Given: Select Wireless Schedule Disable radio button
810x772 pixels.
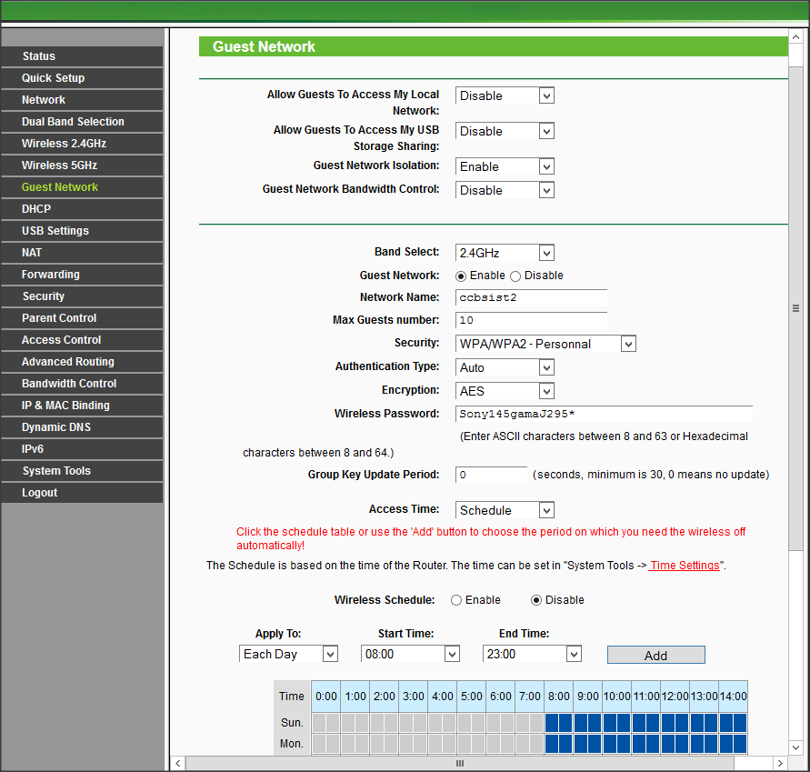Looking at the screenshot, I should [x=536, y=600].
